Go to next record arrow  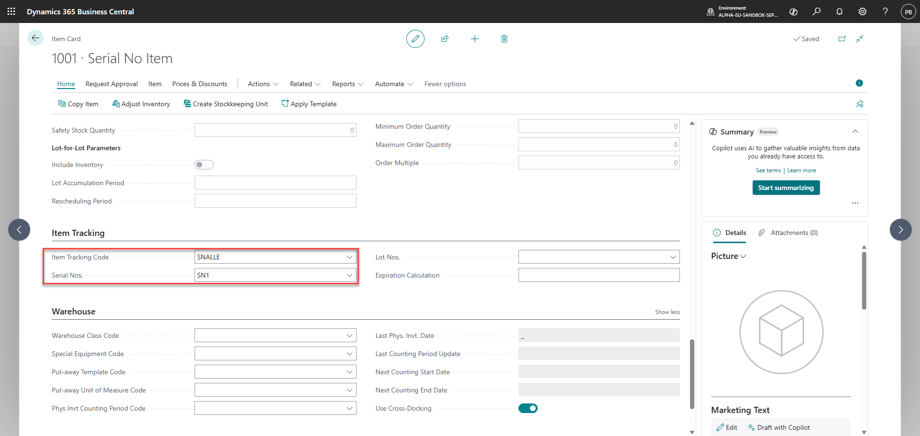tap(901, 230)
